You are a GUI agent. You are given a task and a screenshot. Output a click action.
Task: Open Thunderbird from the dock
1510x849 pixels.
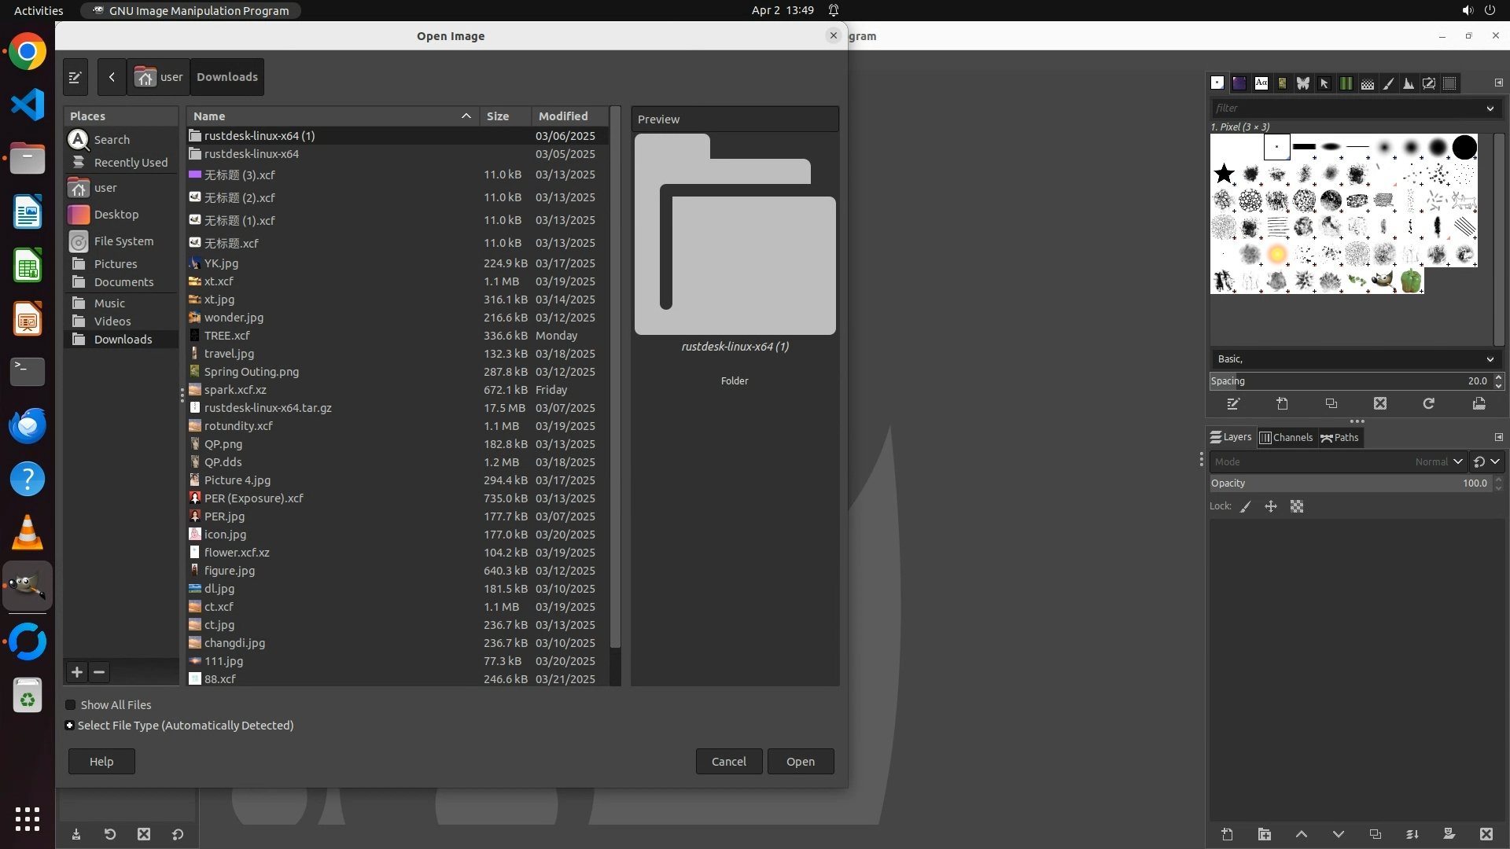coord(28,425)
